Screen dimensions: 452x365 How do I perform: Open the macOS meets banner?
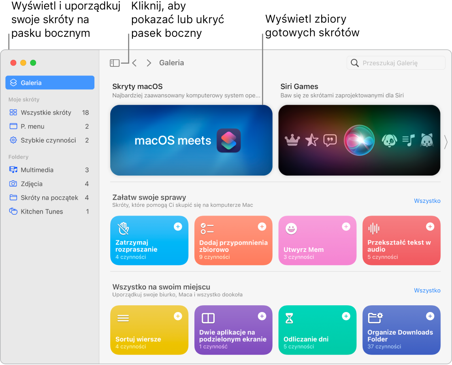191,140
